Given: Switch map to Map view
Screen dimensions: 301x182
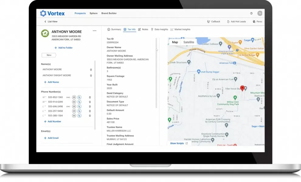Looking at the screenshot, I should [x=175, y=42].
